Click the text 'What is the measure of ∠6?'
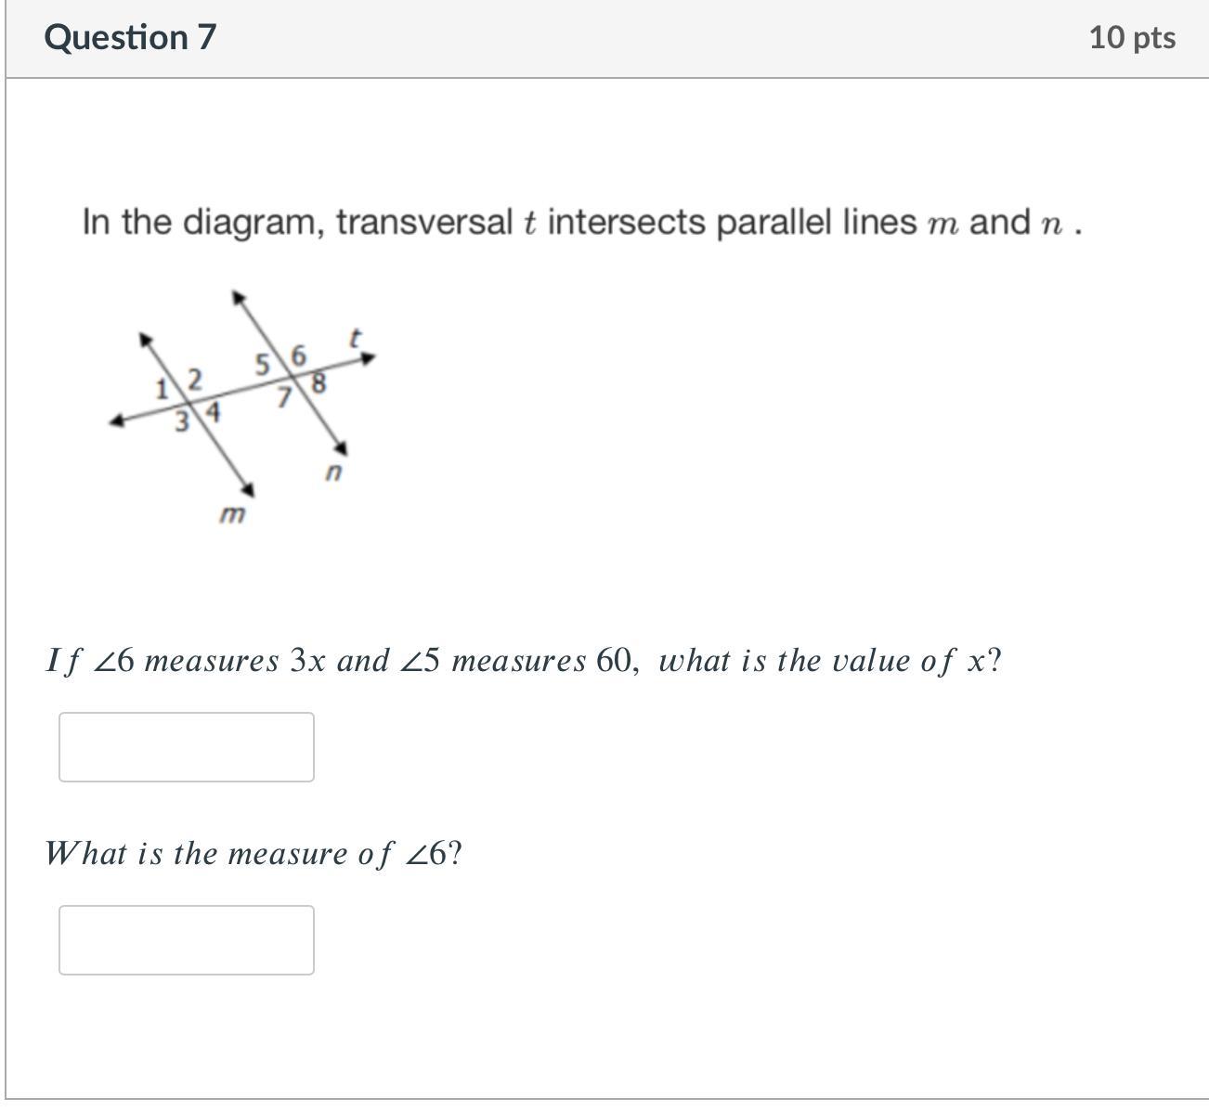This screenshot has width=1209, height=1111. point(253,854)
